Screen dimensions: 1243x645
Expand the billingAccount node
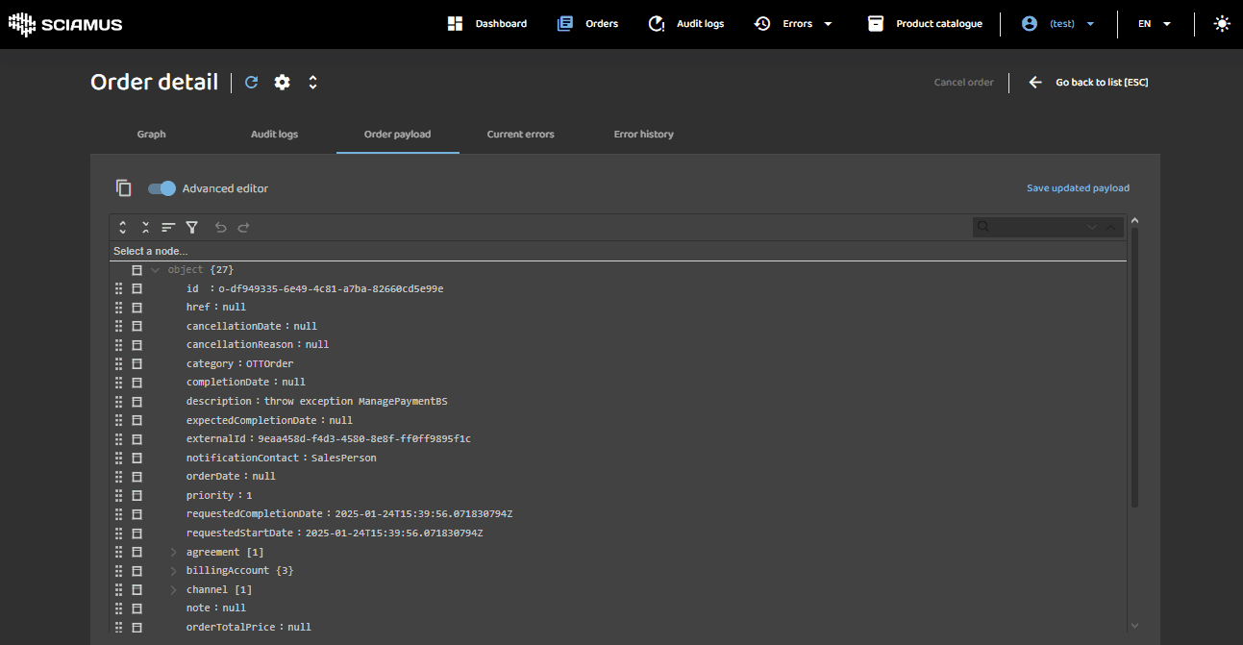(174, 571)
